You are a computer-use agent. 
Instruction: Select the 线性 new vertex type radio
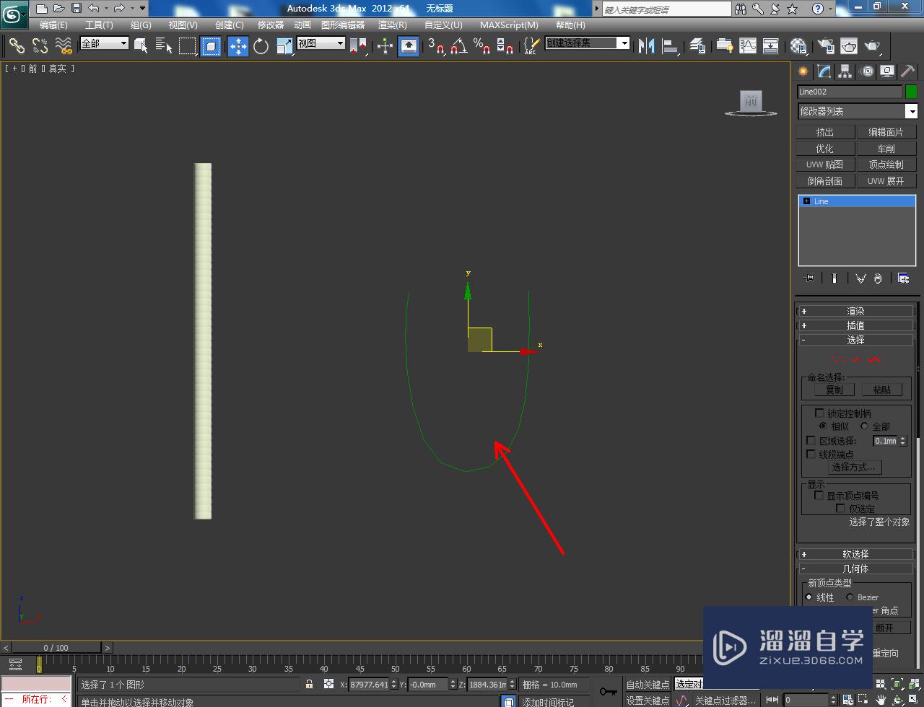click(x=808, y=597)
